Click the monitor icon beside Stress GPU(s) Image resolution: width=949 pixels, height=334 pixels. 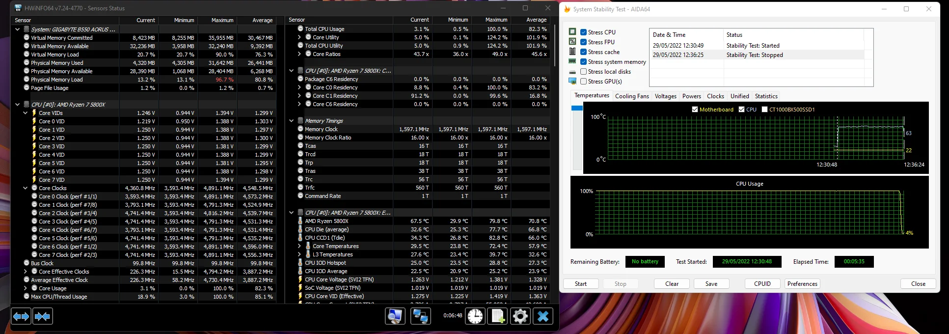(x=572, y=81)
